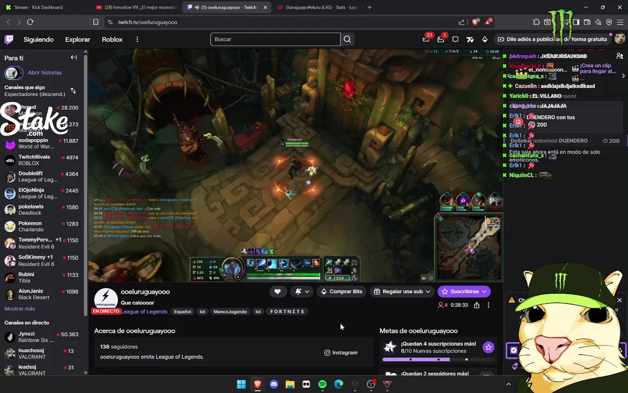Open Brave VPN shield icon
The width and height of the screenshot is (628, 393).
click(609, 22)
